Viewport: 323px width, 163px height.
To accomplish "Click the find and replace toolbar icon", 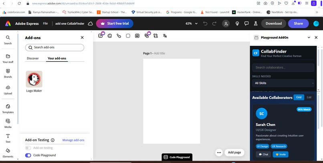I will tap(155, 36).
